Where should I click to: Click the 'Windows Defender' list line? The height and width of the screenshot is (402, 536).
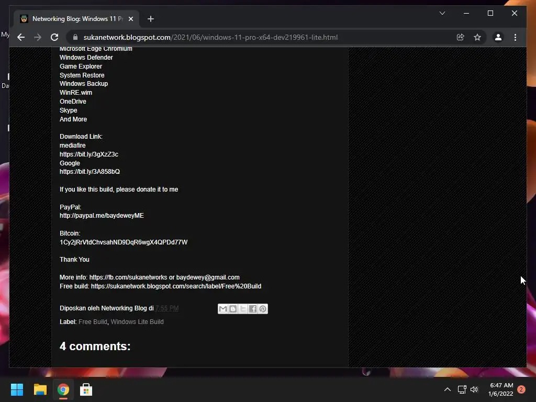(x=86, y=58)
